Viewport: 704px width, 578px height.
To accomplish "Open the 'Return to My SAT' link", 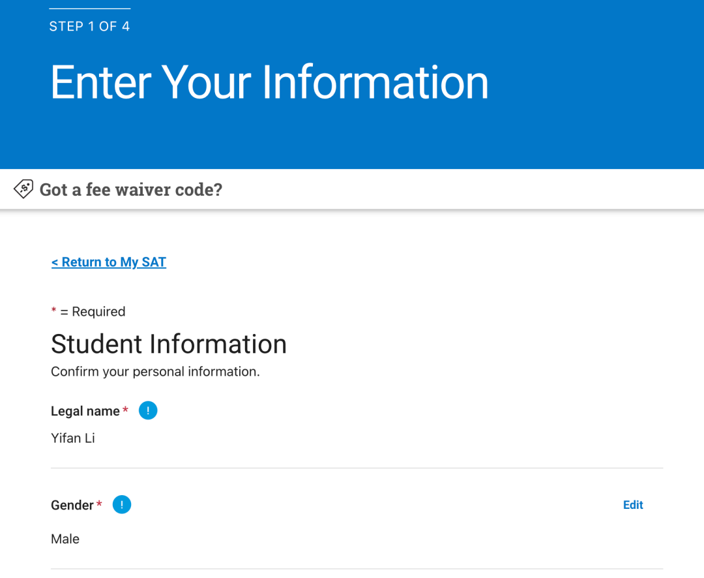I will 109,262.
